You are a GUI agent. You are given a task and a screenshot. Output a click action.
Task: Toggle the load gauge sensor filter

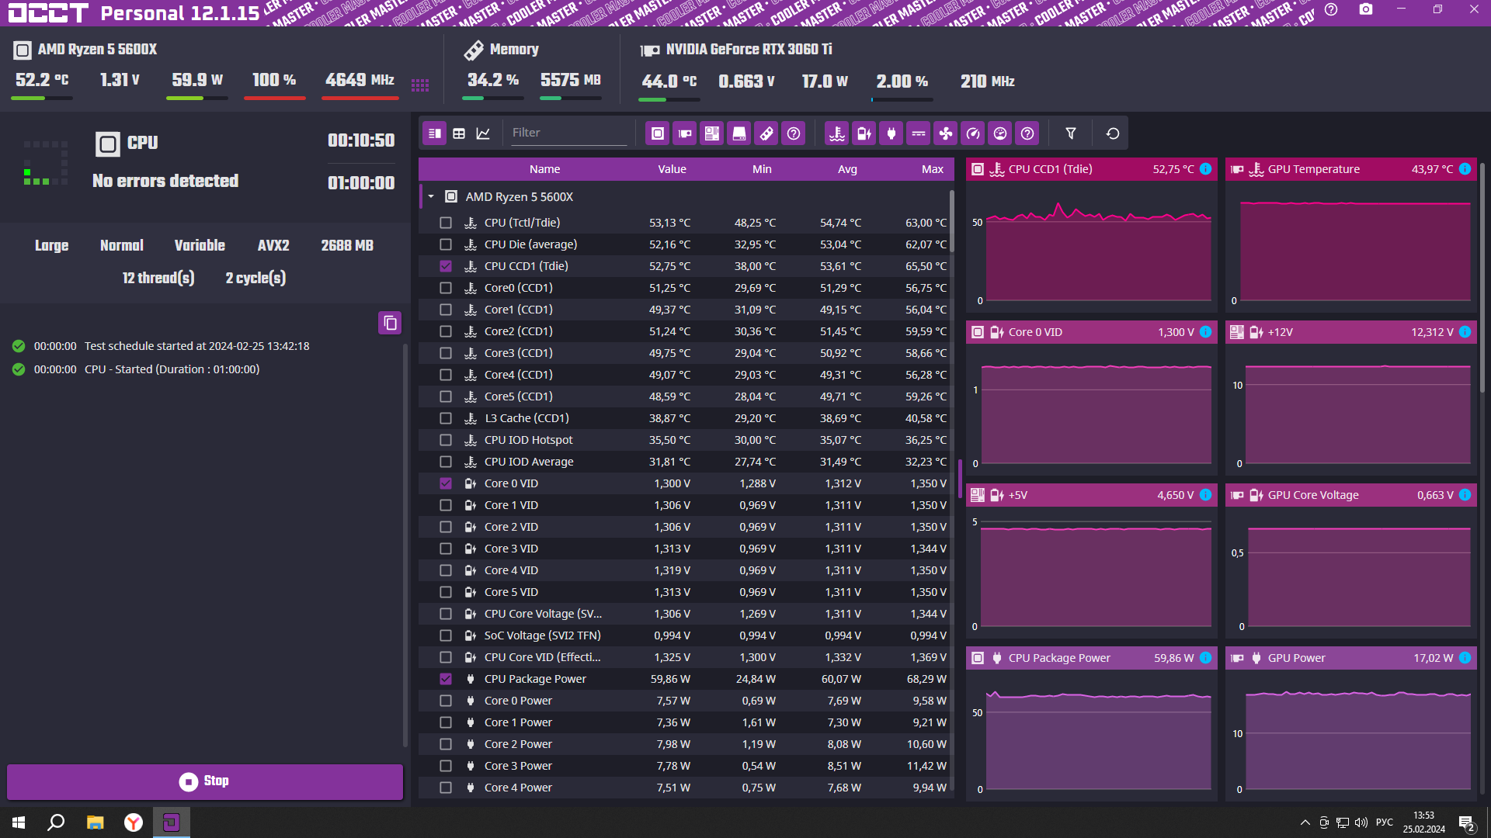click(x=1000, y=133)
